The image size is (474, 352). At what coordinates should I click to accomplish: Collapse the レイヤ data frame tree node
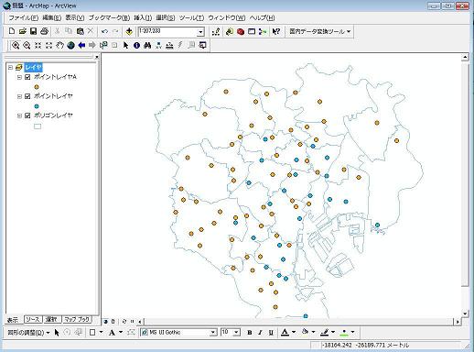(10, 67)
